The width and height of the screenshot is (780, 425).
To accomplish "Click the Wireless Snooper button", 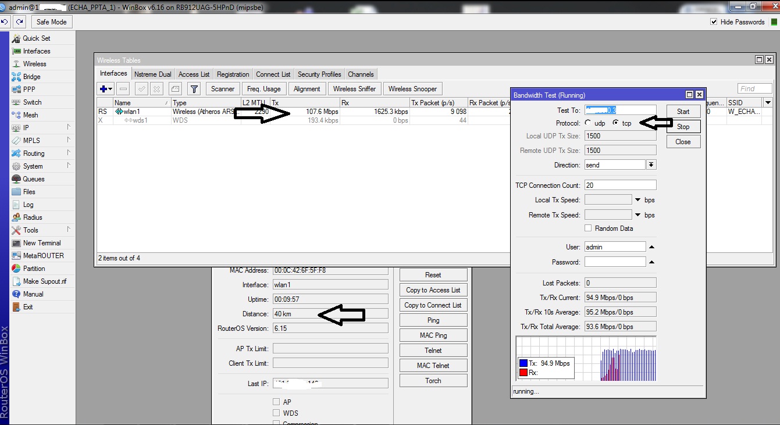I will (412, 89).
